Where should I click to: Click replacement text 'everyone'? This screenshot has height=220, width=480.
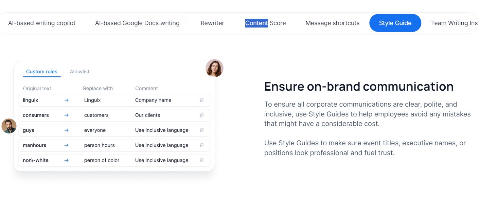click(x=95, y=130)
